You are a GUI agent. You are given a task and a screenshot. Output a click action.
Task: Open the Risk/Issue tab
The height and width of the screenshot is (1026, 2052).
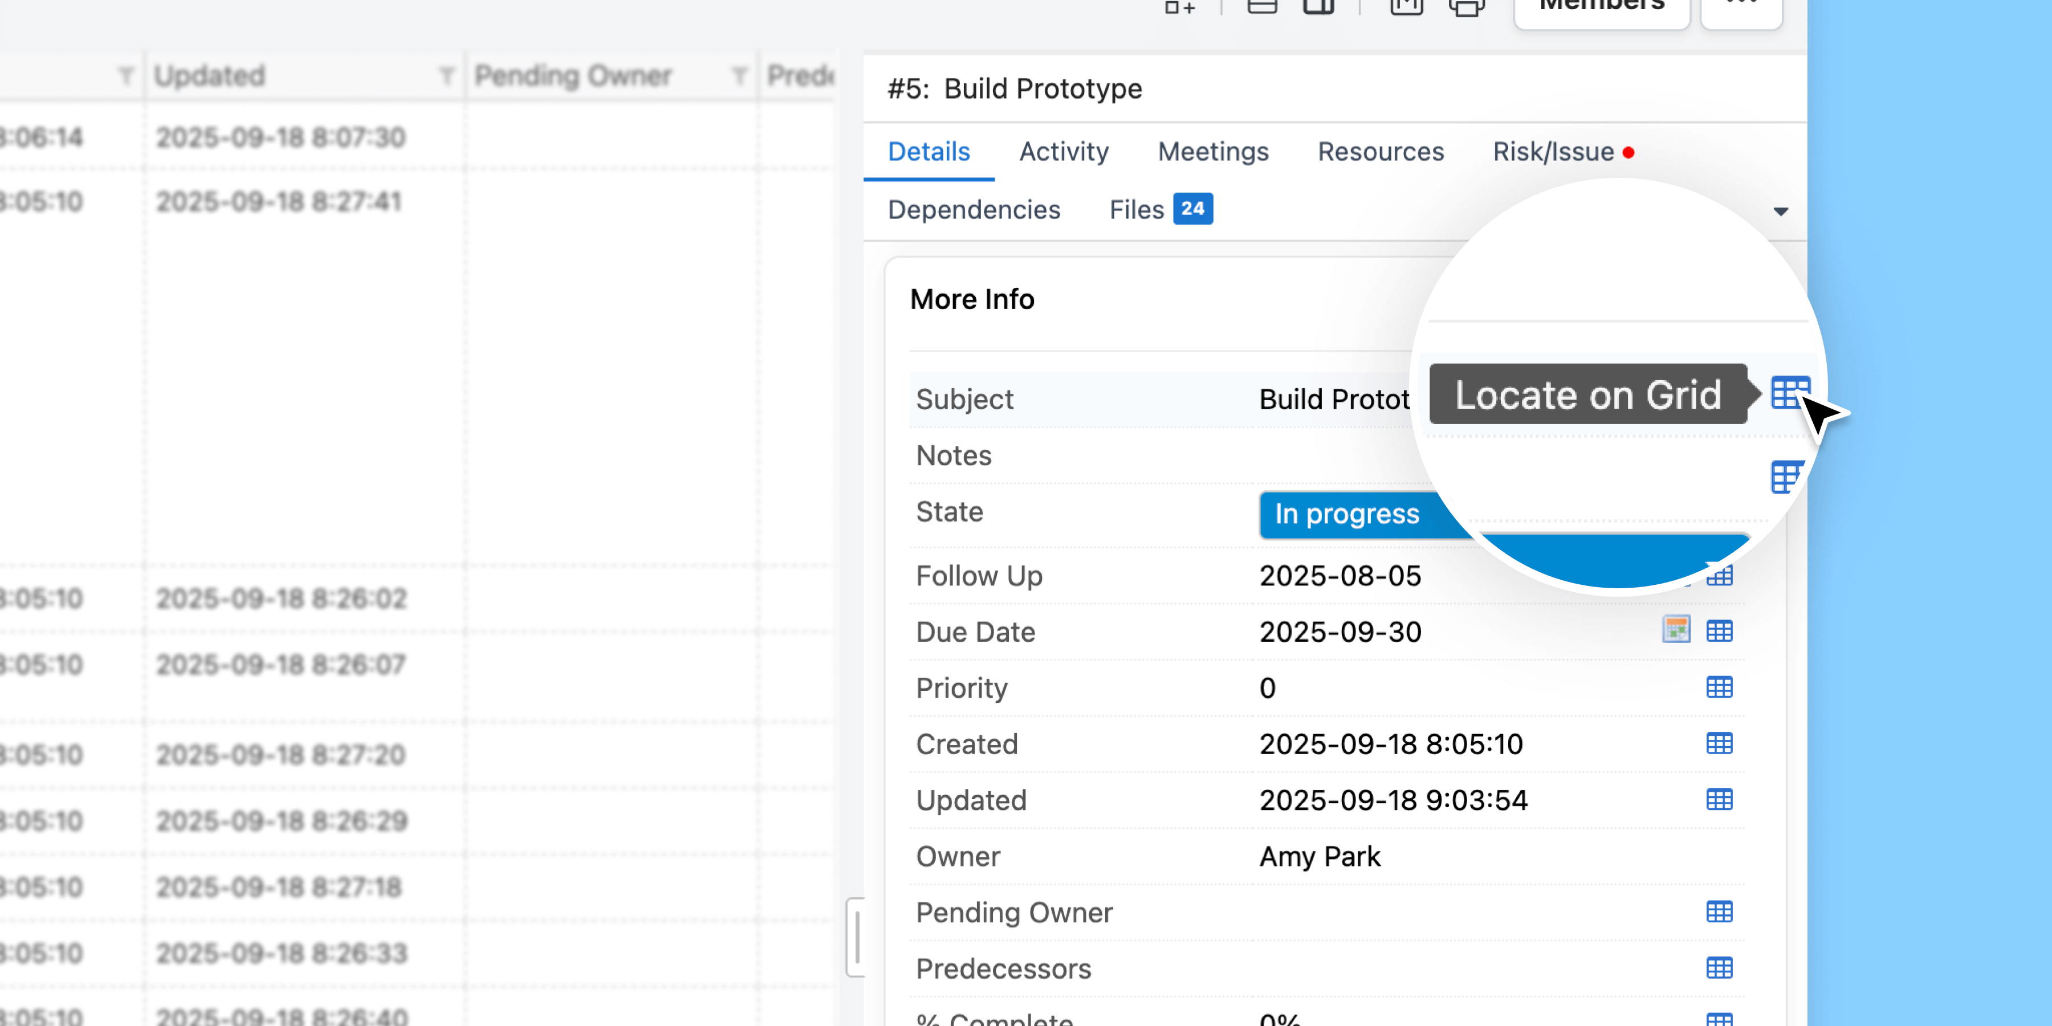[x=1553, y=152]
